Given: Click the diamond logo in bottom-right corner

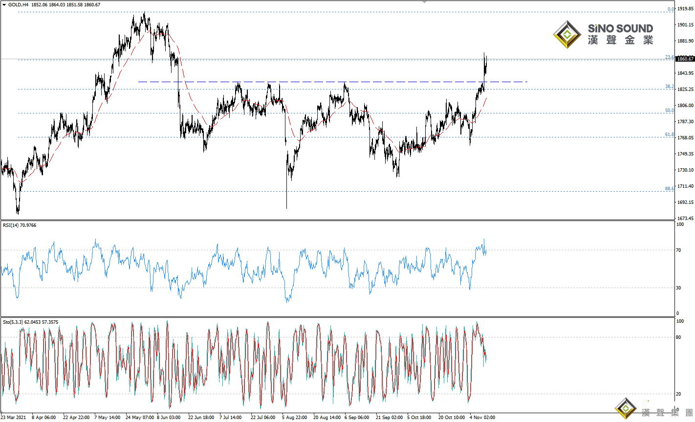Looking at the screenshot, I should click(x=626, y=409).
